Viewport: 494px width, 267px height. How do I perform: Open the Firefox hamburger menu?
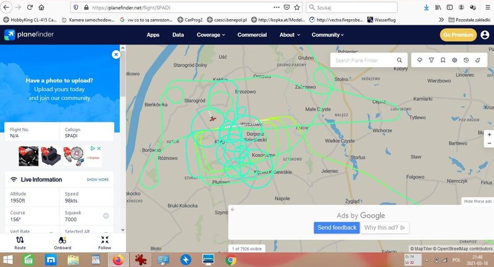(487, 7)
